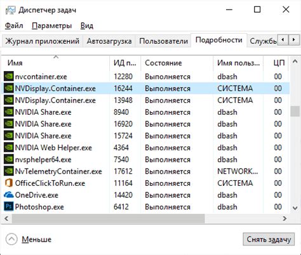
Task: Select the Photoshop.exe process name
Action: click(x=39, y=207)
